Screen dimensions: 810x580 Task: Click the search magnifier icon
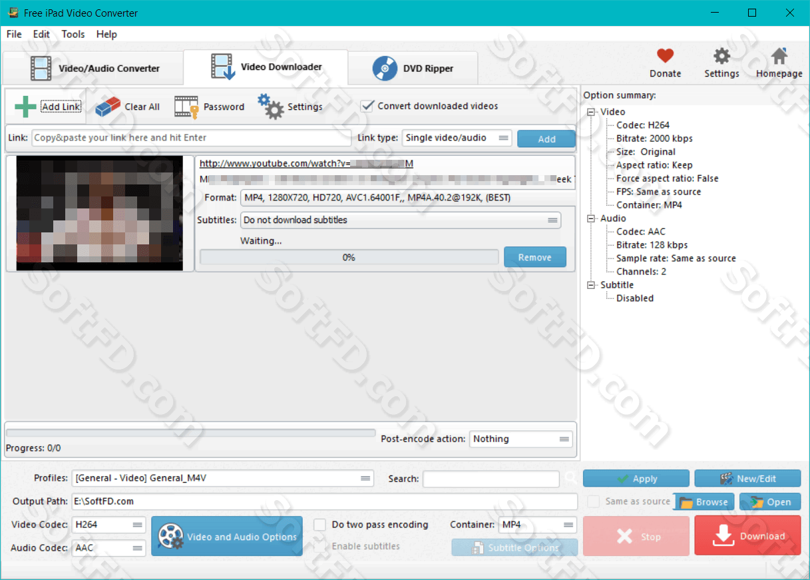[570, 478]
